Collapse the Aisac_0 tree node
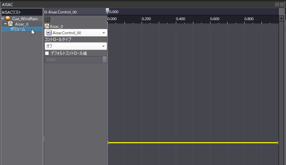The image size is (286, 165). (x=5, y=24)
